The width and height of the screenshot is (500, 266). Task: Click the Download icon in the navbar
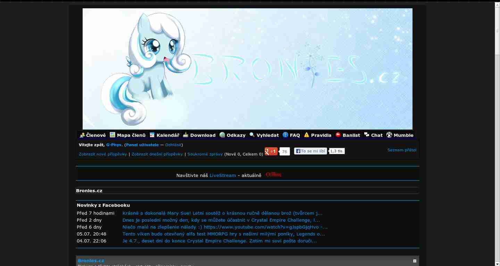click(x=185, y=134)
